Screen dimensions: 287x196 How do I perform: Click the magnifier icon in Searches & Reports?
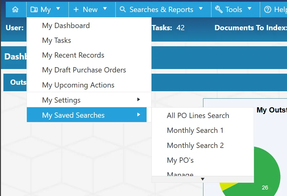pyautogui.click(x=123, y=9)
